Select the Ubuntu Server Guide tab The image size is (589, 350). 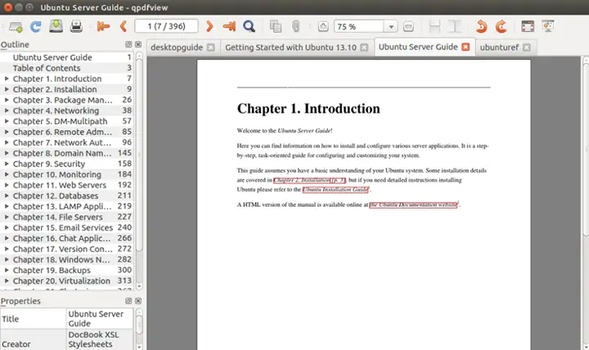(x=418, y=47)
